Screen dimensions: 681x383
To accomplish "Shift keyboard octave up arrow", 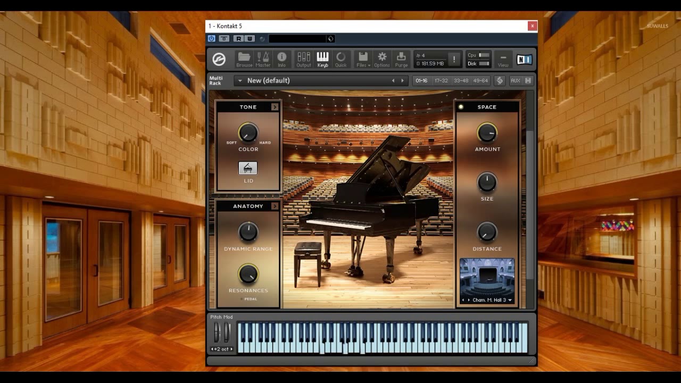I will (x=231, y=349).
